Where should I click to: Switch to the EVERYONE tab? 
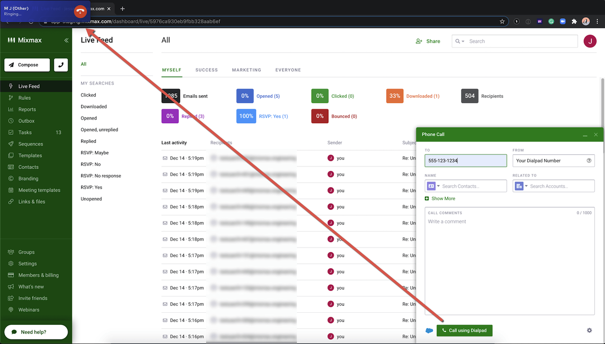tap(288, 70)
